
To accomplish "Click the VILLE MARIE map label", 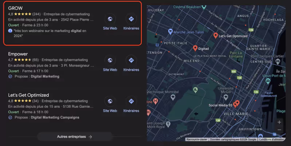I will pos(236,114).
